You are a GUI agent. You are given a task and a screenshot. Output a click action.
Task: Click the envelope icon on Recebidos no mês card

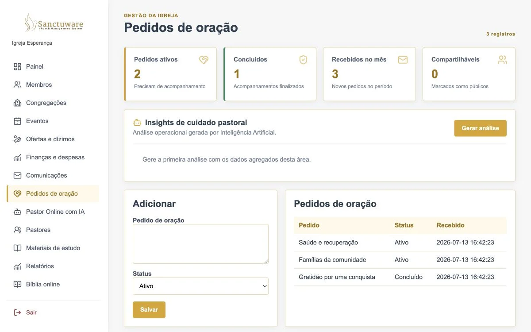403,60
